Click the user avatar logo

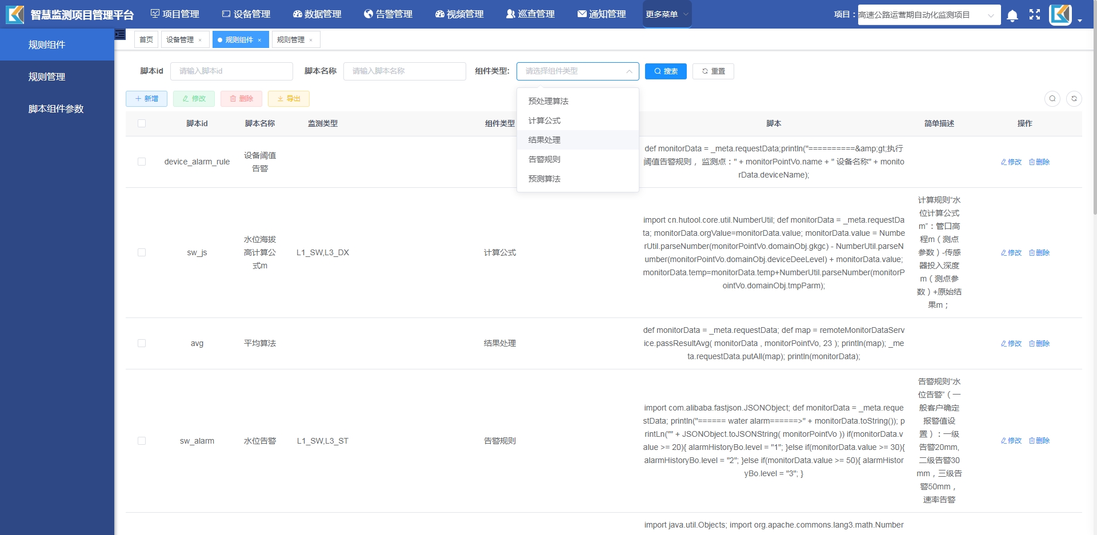[x=1060, y=15]
